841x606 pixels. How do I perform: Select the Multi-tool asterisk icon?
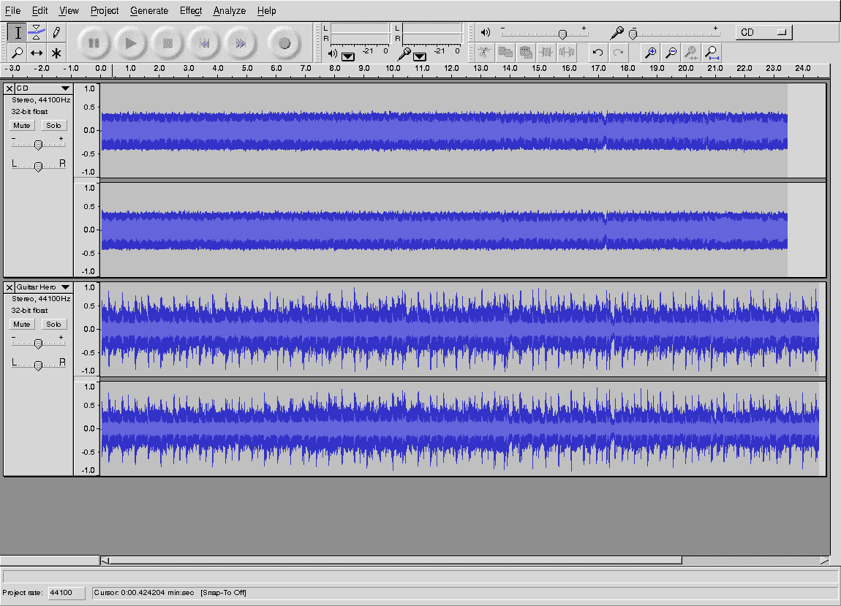[x=56, y=53]
